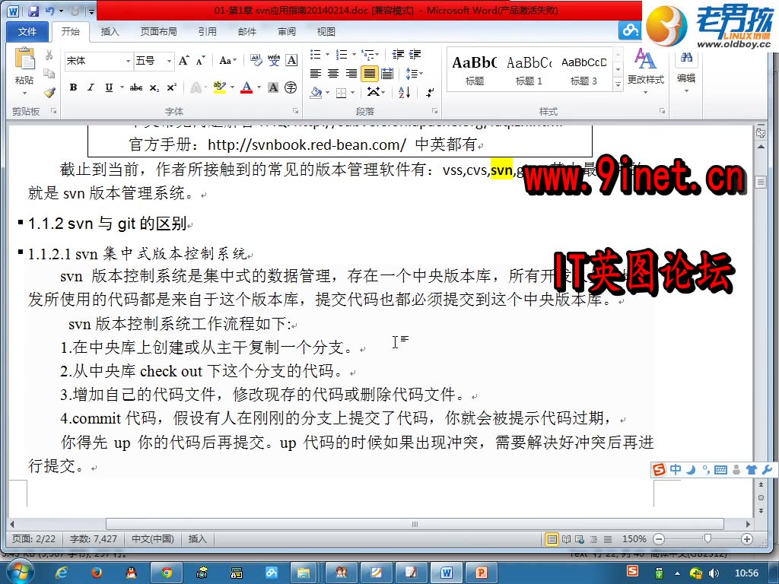Toggle bold formatting
This screenshot has width=779, height=584.
(x=74, y=87)
